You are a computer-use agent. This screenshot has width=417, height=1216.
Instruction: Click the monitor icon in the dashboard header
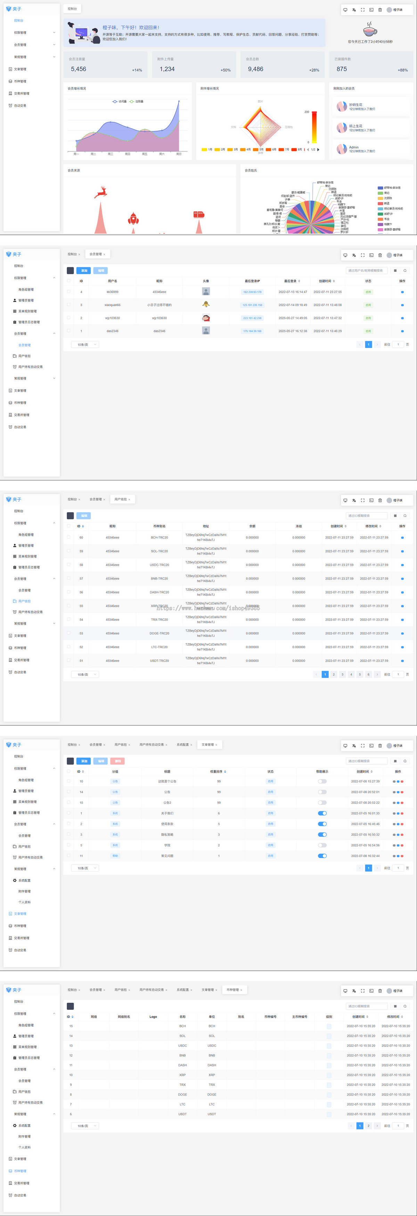click(345, 9)
